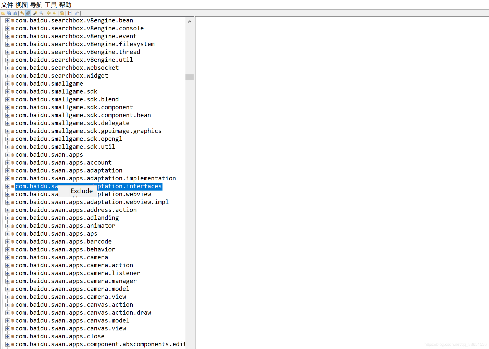Select com.baidu.searchbox.v8engine.util row
Viewport: 489px width, 349px height.
(x=74, y=60)
